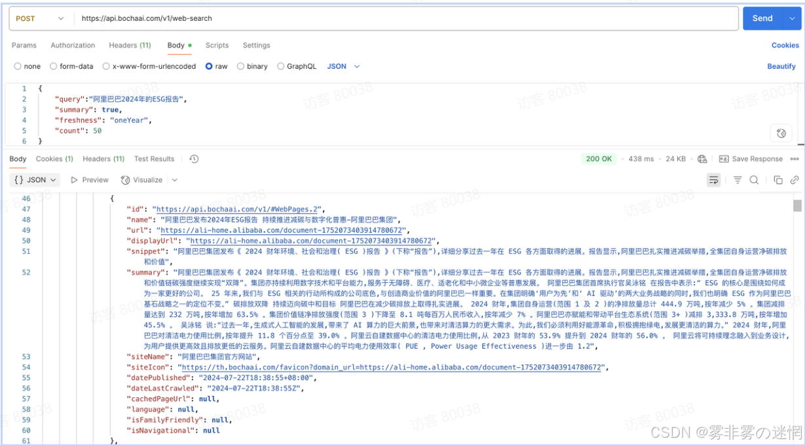Click the "name" value on line 48
Screen dimensions: 805x445
(278, 220)
